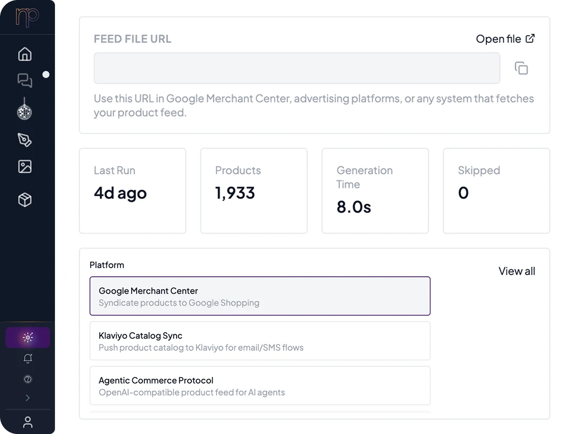Screen dimensions: 576x434
Task: Click the Open file link
Action: pyautogui.click(x=506, y=39)
